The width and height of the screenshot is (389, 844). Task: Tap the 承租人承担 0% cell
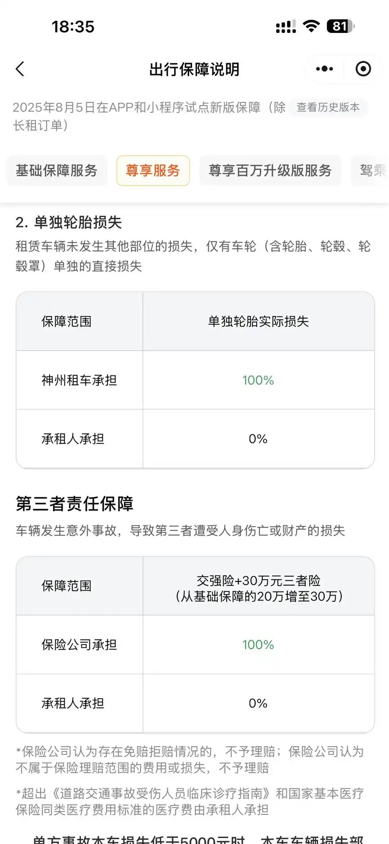coord(258,439)
